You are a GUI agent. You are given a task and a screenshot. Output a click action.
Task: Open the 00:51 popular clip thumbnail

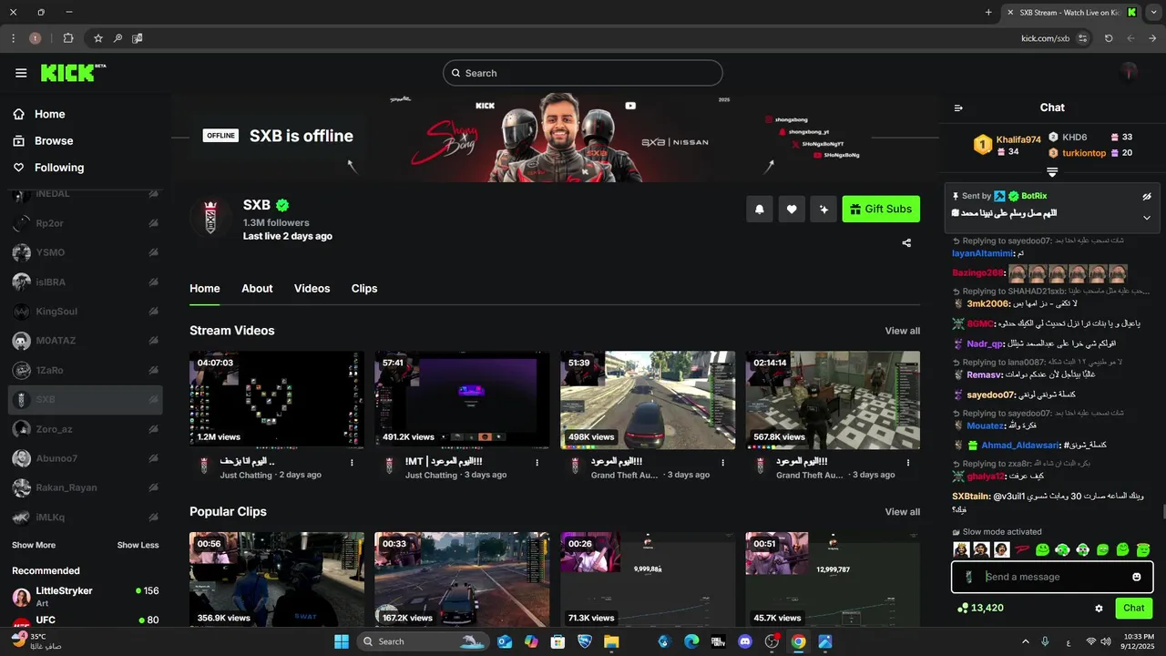click(x=833, y=580)
